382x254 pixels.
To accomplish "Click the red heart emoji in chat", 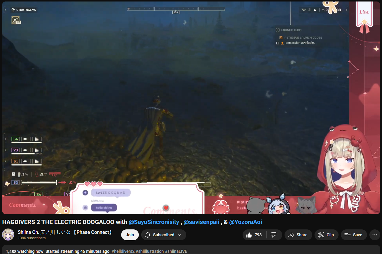I will 166,208.
